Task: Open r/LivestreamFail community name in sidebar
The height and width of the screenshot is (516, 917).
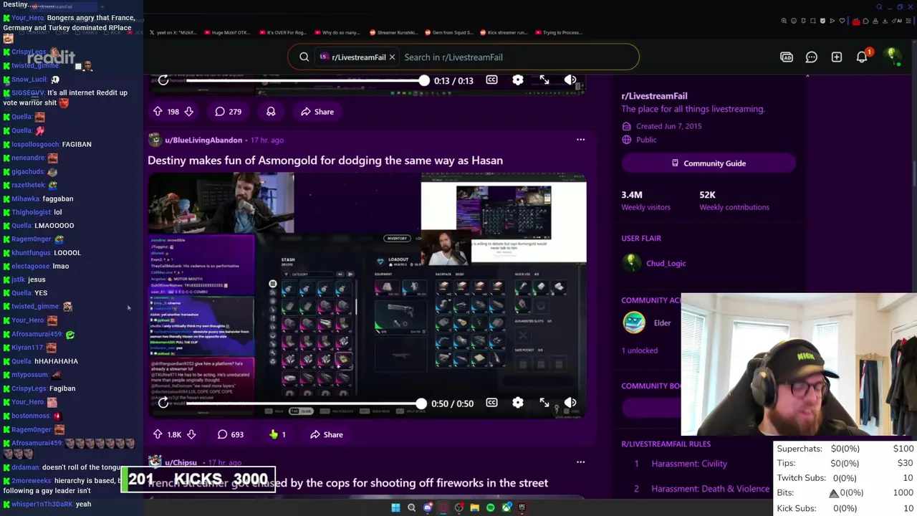Action: tap(654, 96)
